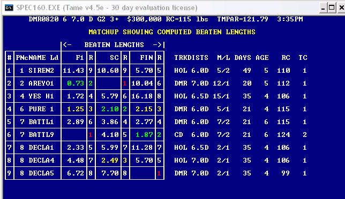Click the yellow 2.15 FIN value
The image size is (345, 199).
[x=144, y=109]
